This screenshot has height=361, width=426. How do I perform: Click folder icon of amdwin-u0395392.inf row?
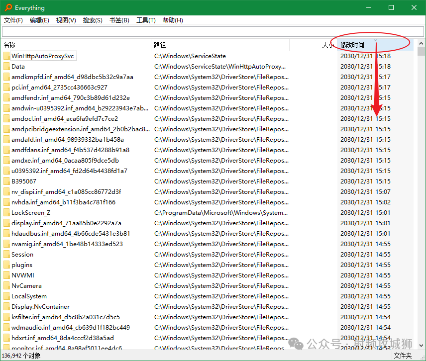click(7, 108)
